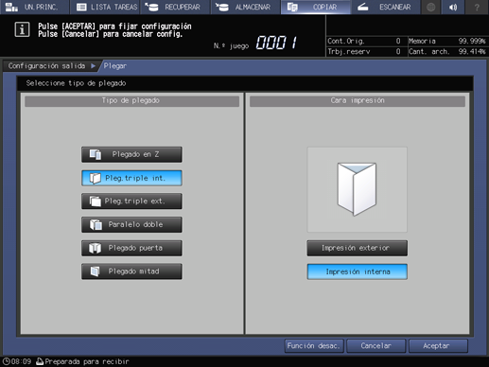The width and height of the screenshot is (489, 367).
Task: Select Plegado en Z fold type
Action: (131, 154)
